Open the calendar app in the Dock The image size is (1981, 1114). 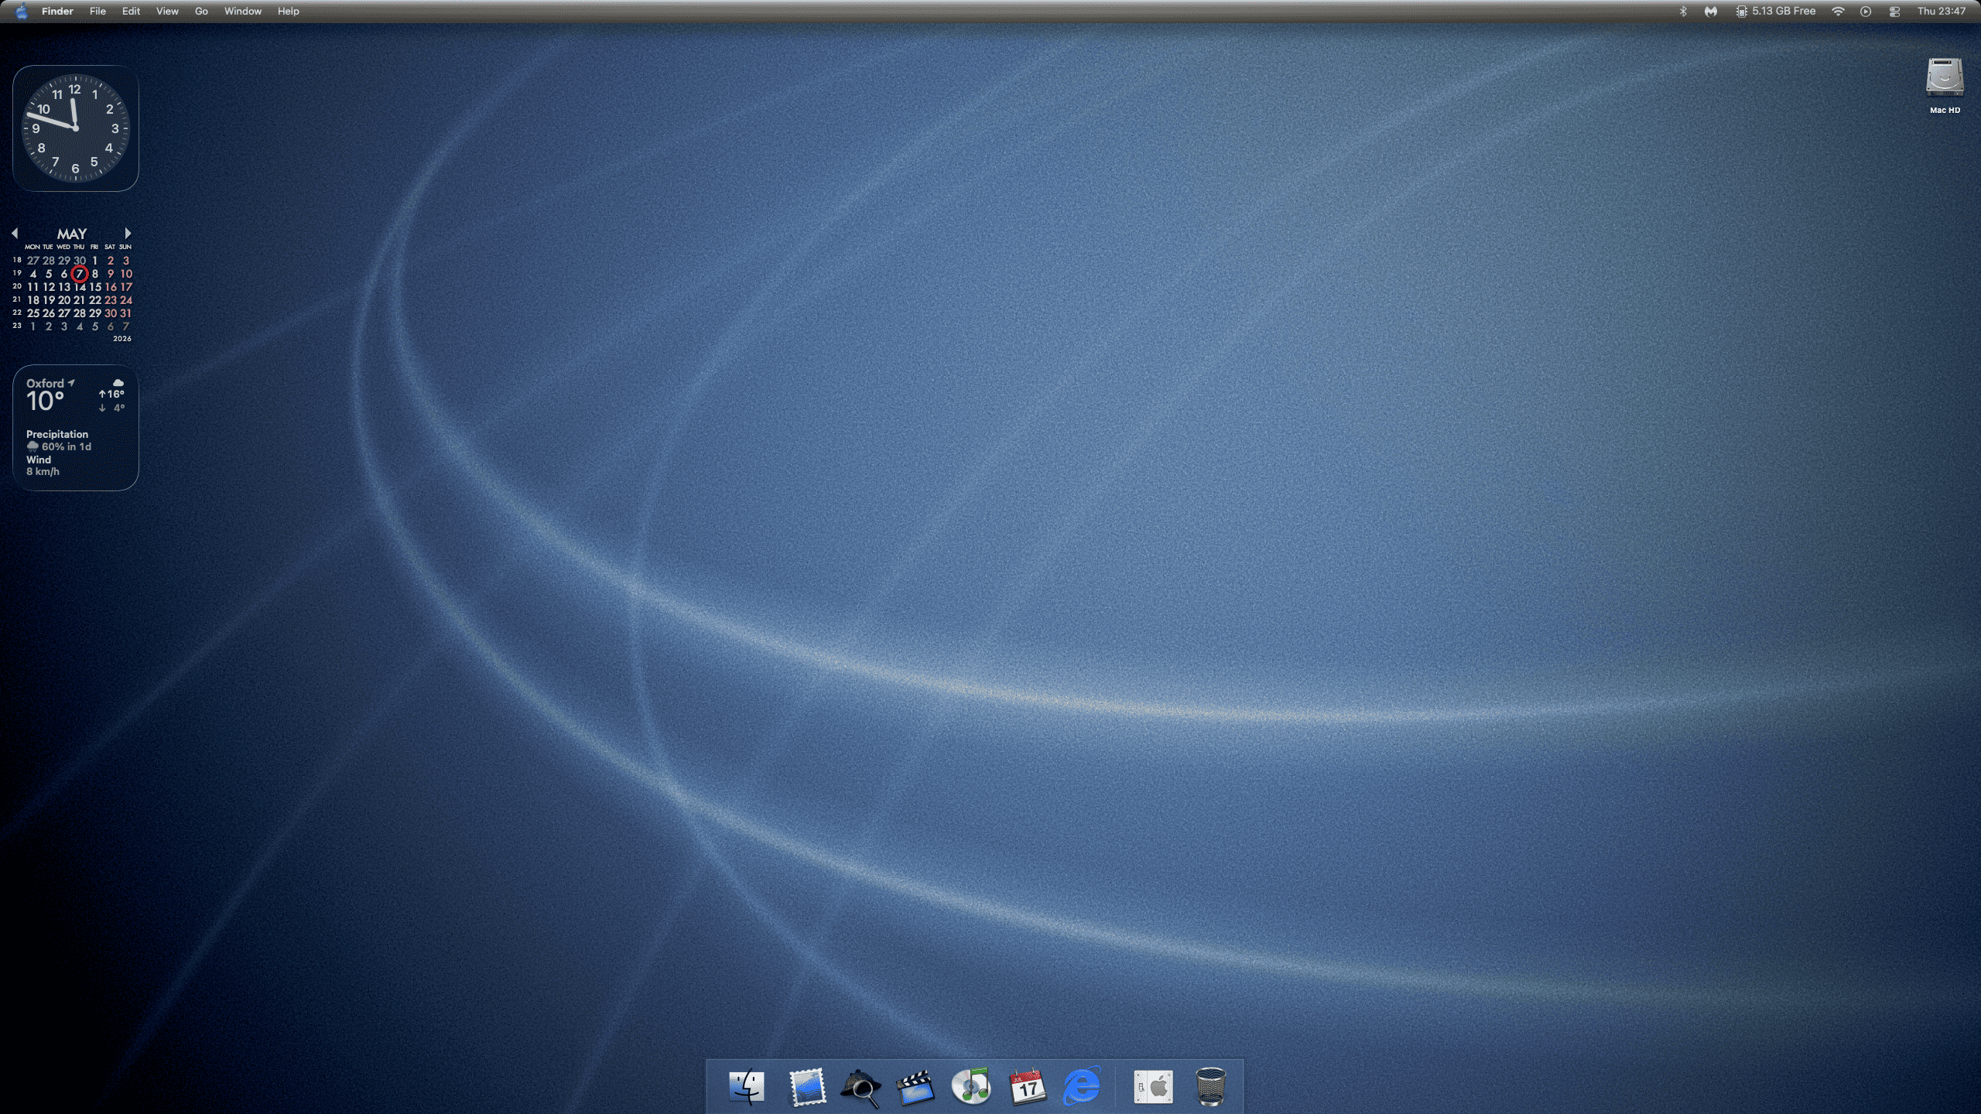tap(1028, 1087)
